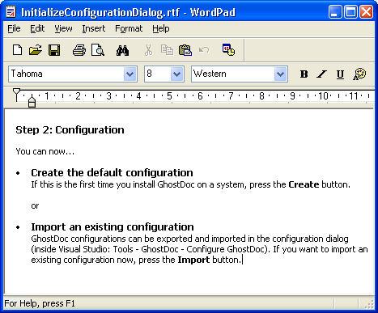The image size is (378, 313).
Task: Click 'Import an existing configuration' heading
Action: coord(113,227)
